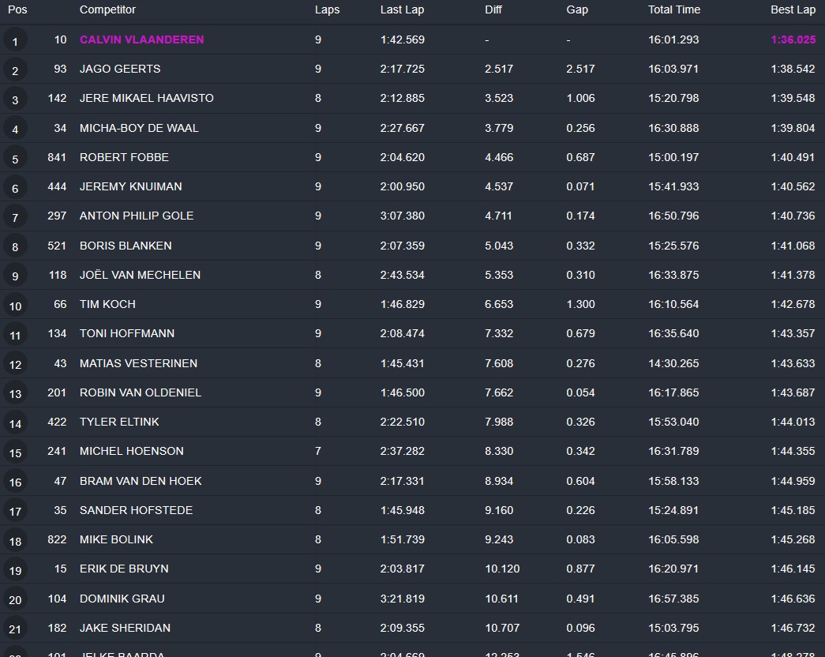Click the Laps column header
The height and width of the screenshot is (657, 825).
pos(327,9)
